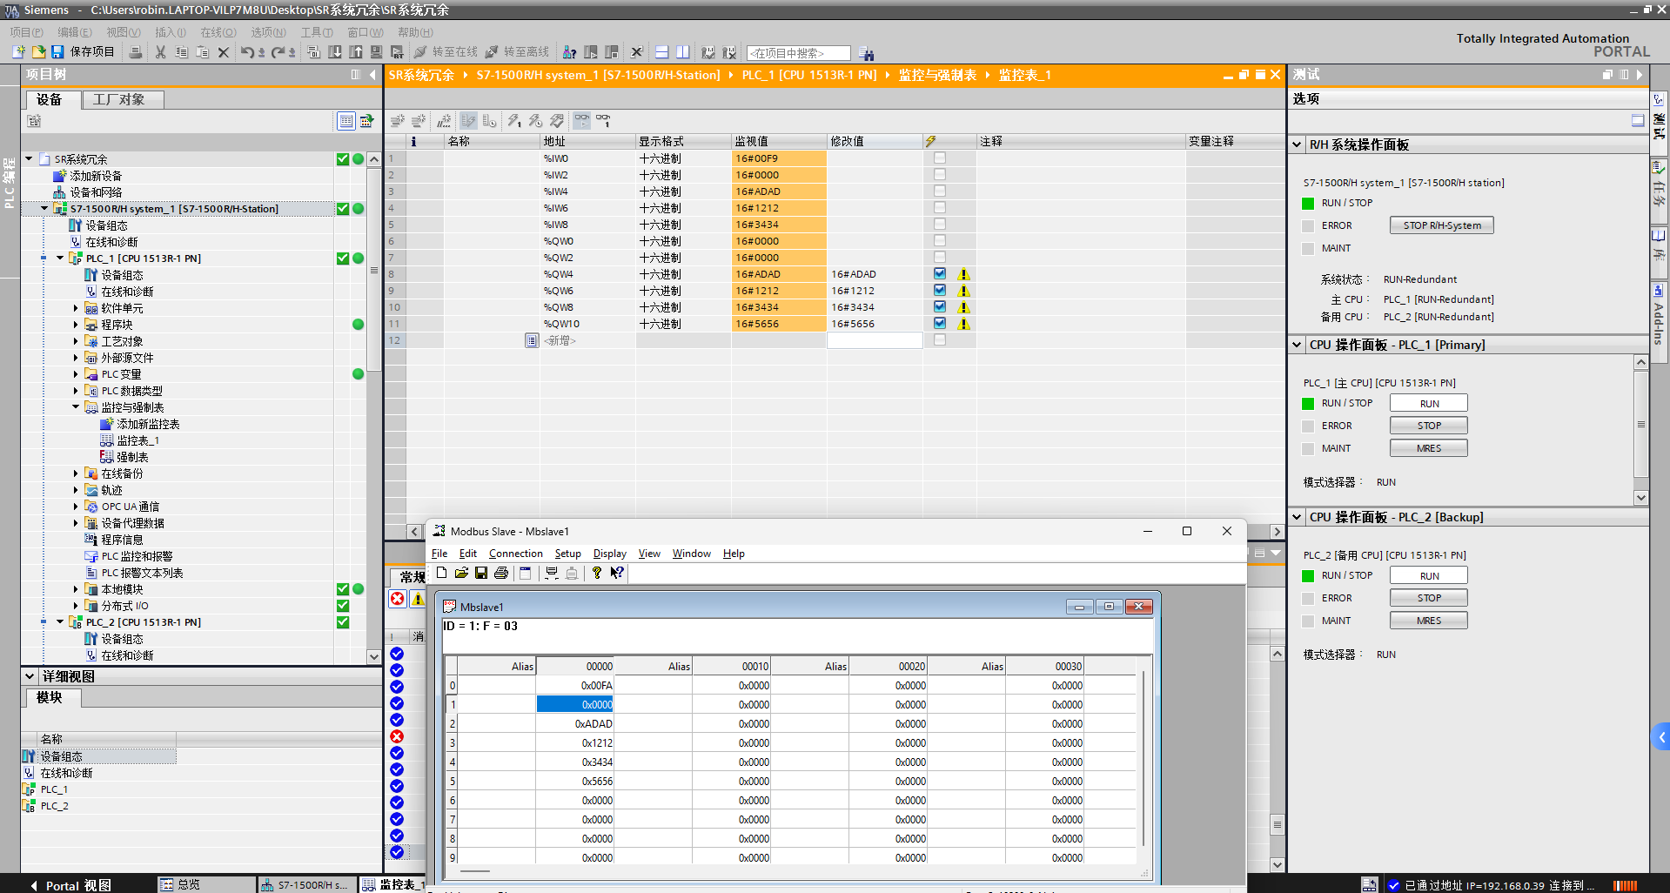1670x893 pixels.
Task: Click the paste icon in TIA toolbar
Action: [x=202, y=52]
